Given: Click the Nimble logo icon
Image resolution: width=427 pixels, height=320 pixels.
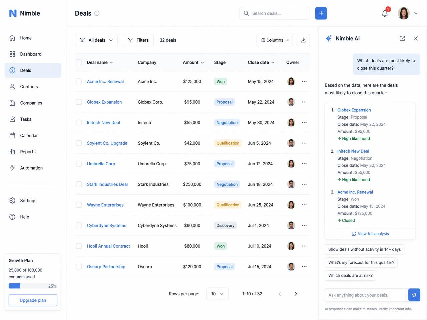Looking at the screenshot, I should tap(13, 13).
